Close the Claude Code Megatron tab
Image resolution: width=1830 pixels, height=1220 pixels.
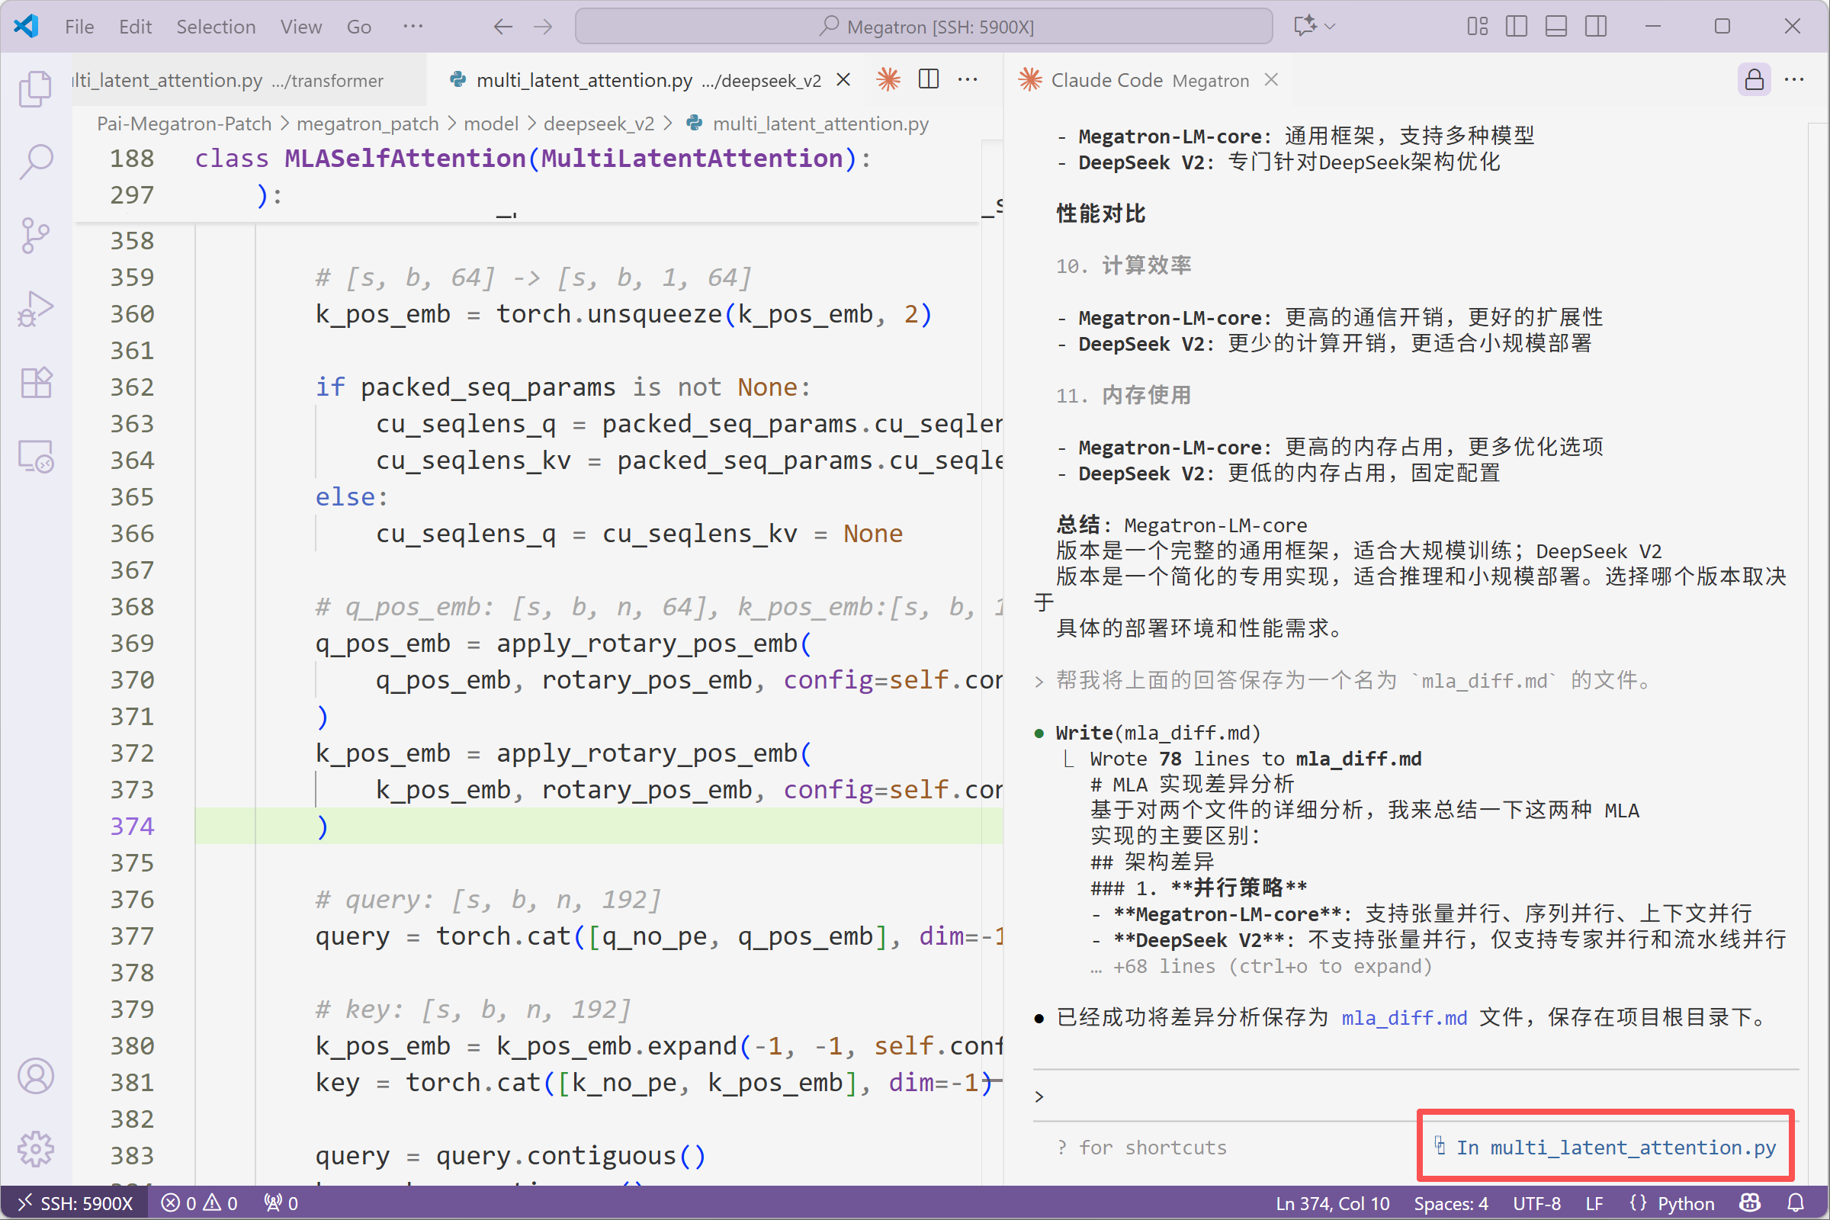click(1271, 80)
